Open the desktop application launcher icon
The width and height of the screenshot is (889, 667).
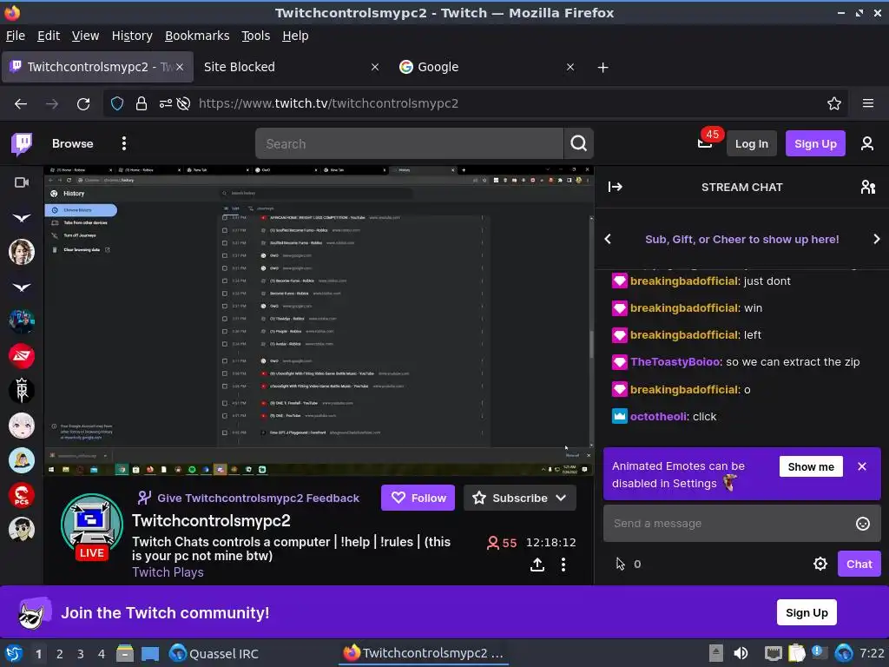(x=14, y=653)
